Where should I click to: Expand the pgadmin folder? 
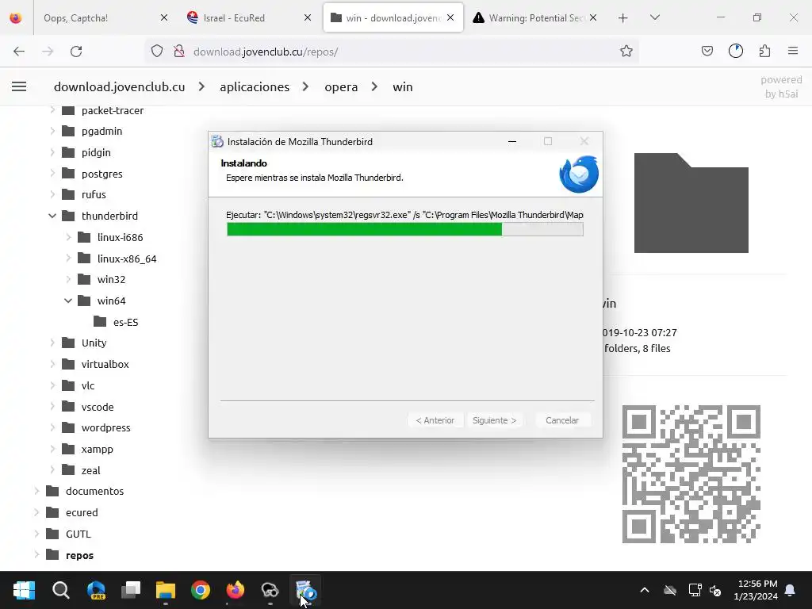coord(52,131)
